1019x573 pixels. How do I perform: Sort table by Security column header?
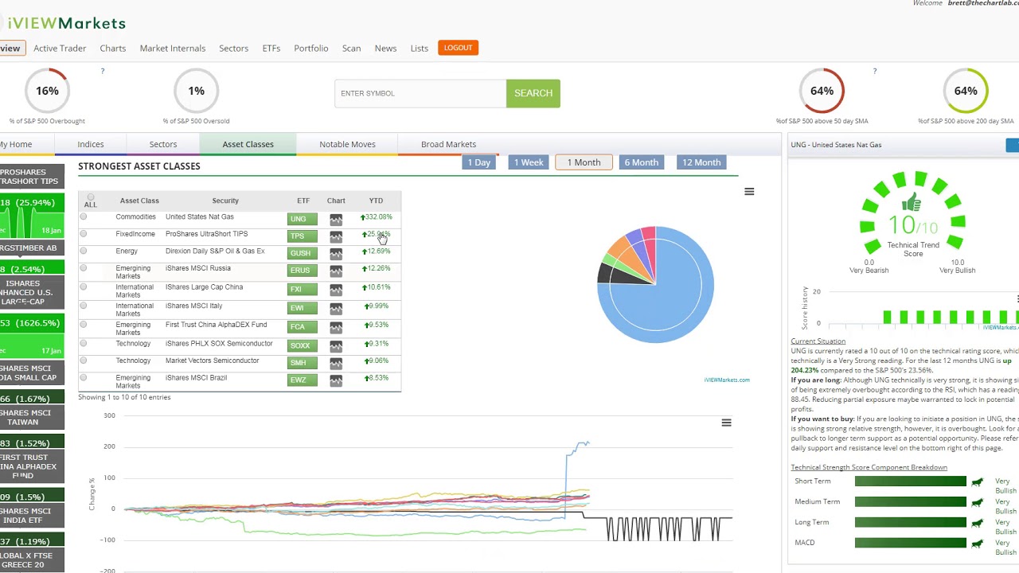(x=225, y=201)
